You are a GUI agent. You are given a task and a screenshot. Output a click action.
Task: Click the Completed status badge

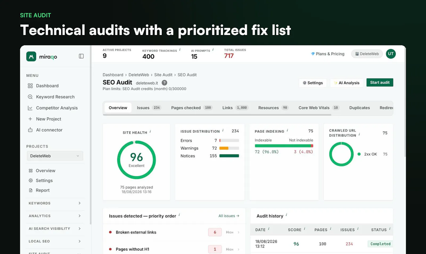pyautogui.click(x=380, y=244)
